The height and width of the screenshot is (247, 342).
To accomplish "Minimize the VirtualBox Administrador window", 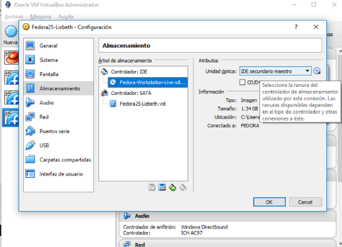I will tap(294, 5).
